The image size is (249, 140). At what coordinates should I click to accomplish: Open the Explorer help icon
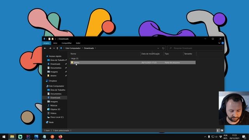tap(223, 43)
